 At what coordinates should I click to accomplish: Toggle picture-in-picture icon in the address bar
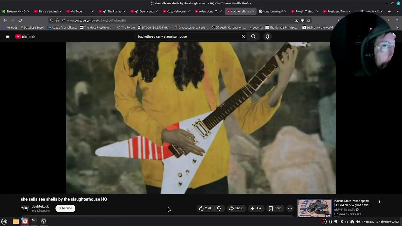pyautogui.click(x=296, y=20)
